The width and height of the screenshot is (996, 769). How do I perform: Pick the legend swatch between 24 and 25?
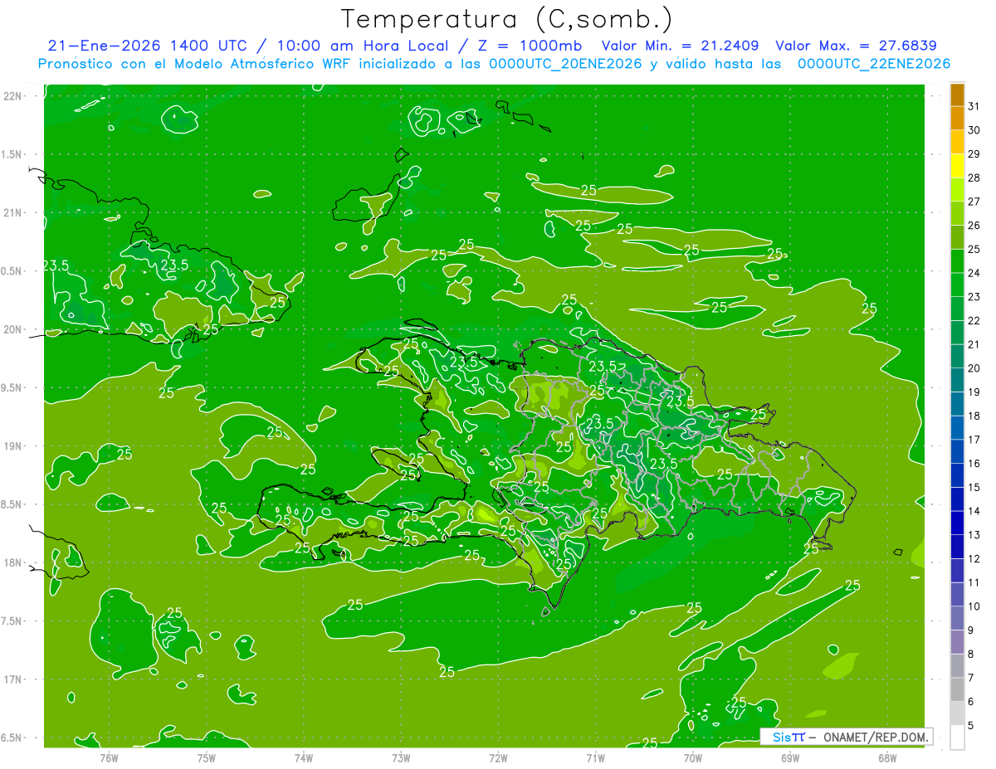pyautogui.click(x=957, y=261)
